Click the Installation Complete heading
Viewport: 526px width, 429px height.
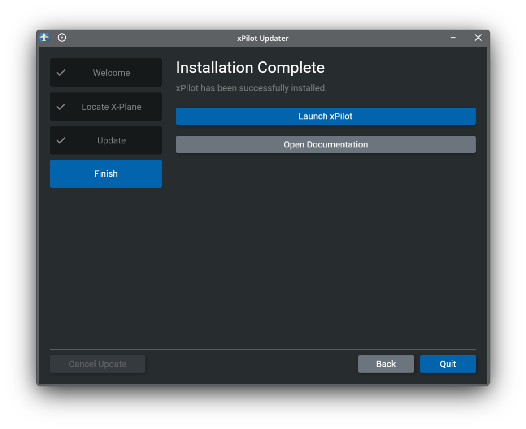tap(250, 67)
